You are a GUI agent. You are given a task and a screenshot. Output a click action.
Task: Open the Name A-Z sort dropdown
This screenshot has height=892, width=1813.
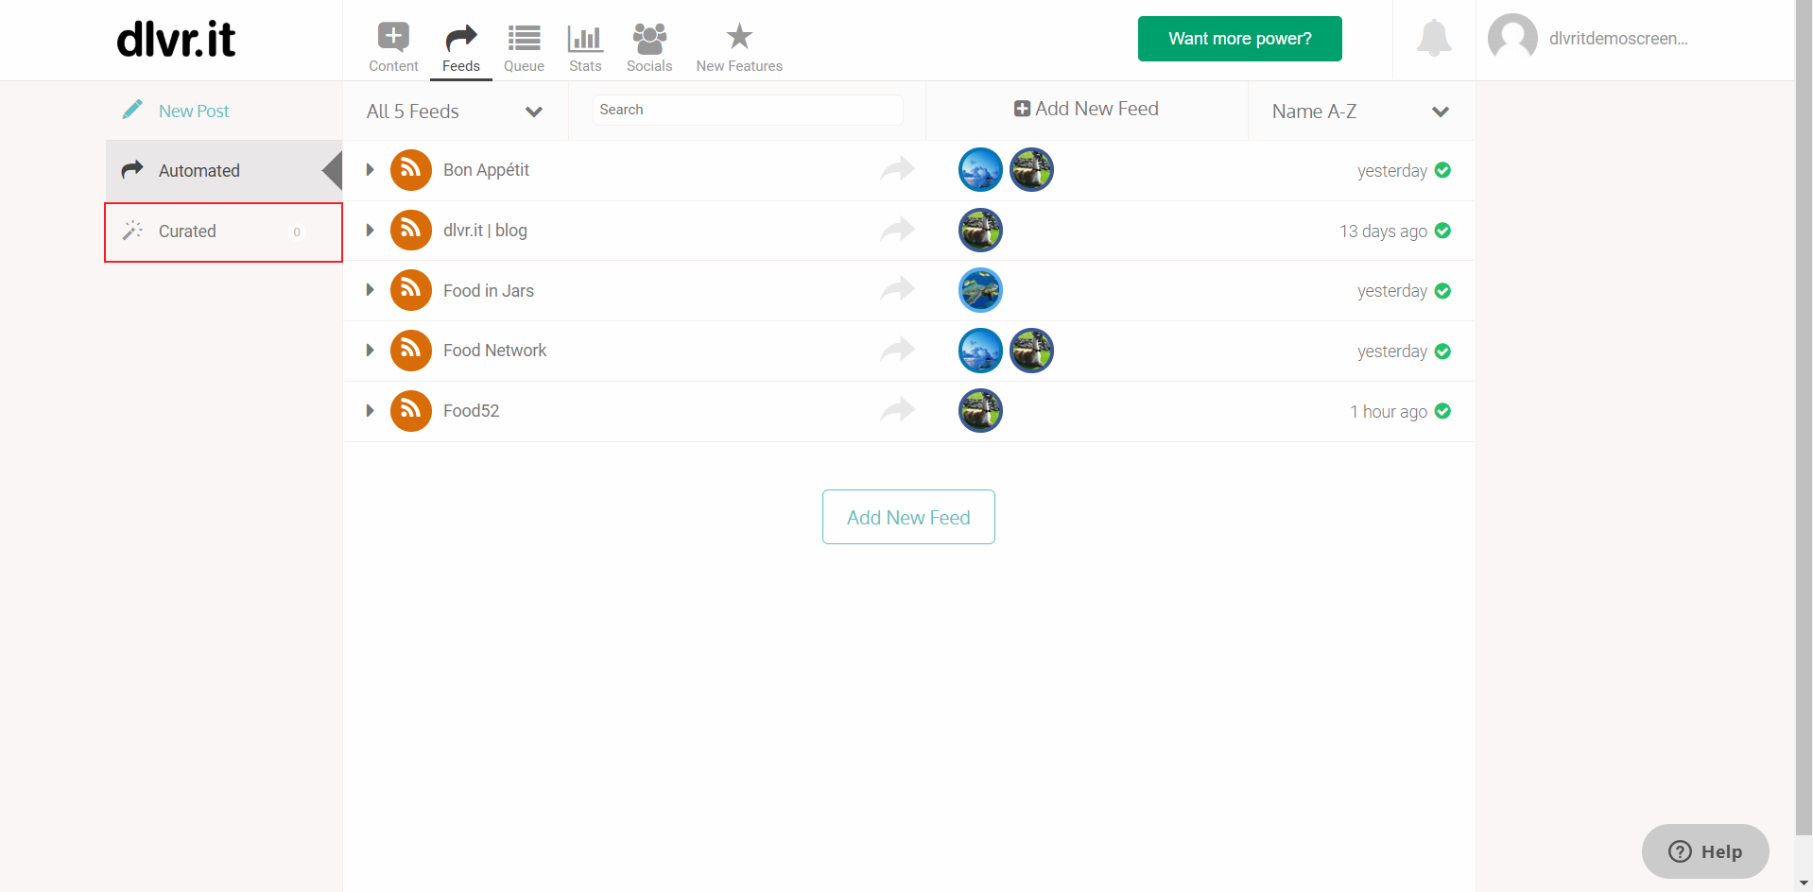click(1361, 111)
